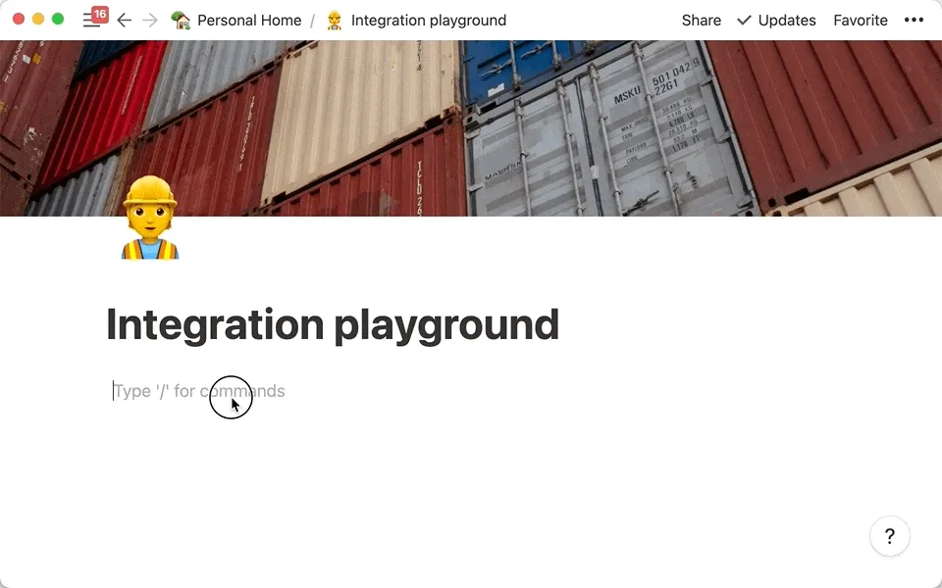The height and width of the screenshot is (588, 942).
Task: Maximize the window with the green button
Action: [x=58, y=20]
